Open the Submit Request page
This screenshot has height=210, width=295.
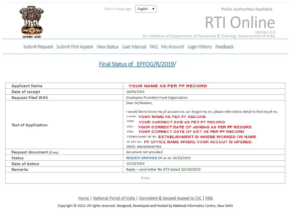coord(38,47)
